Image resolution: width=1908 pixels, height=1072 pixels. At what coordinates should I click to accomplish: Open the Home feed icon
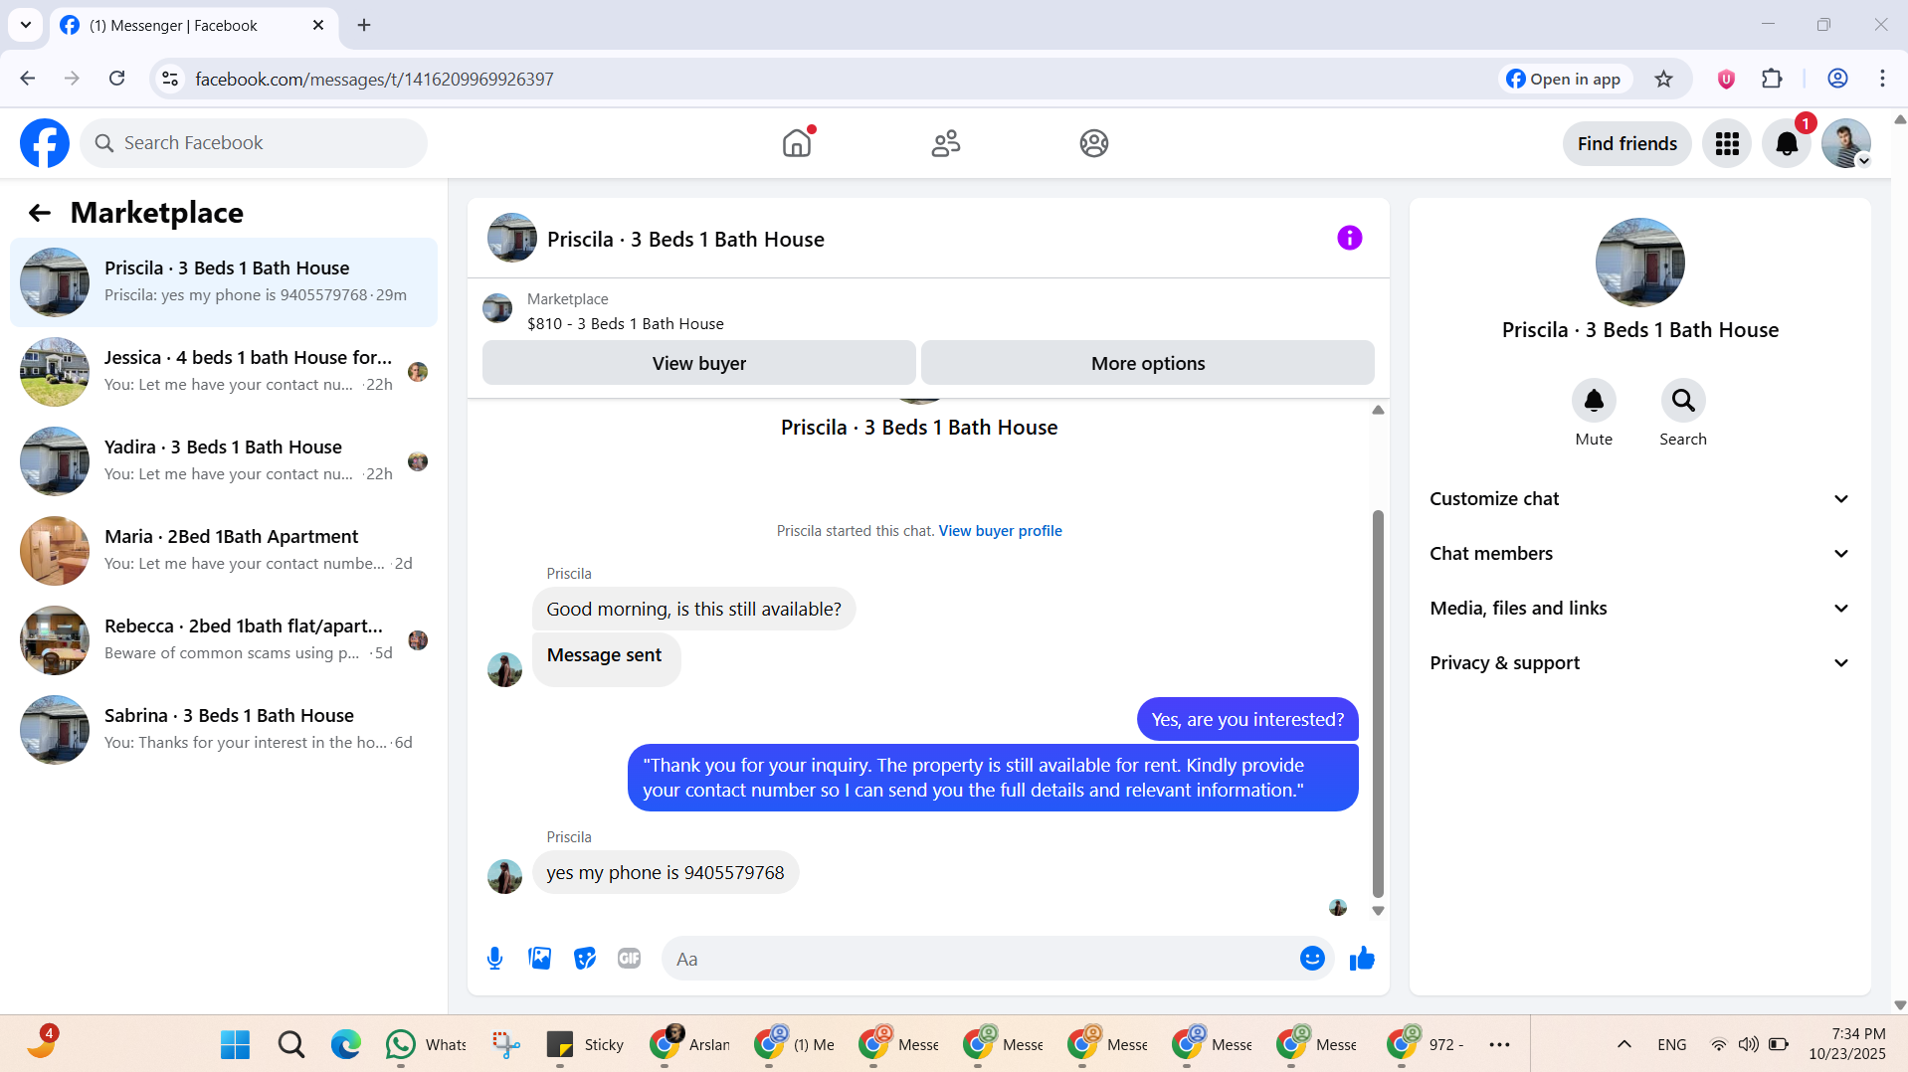pyautogui.click(x=797, y=143)
